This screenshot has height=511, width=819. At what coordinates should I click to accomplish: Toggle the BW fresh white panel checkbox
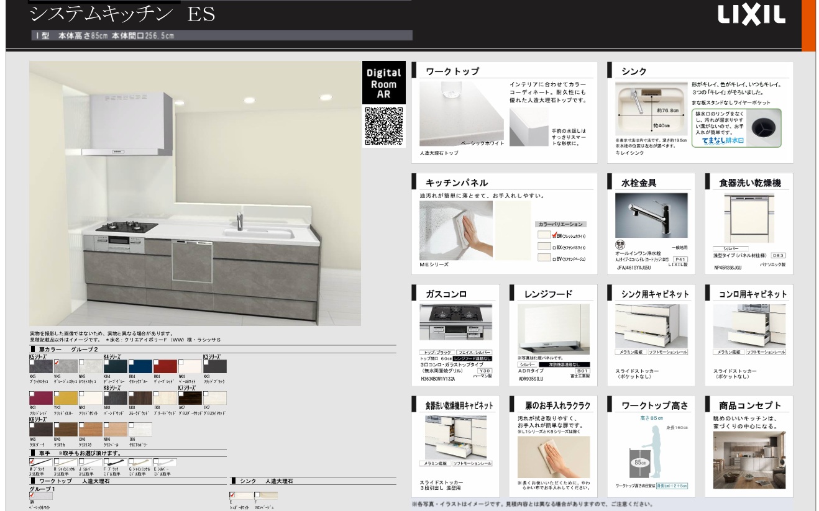coord(556,235)
